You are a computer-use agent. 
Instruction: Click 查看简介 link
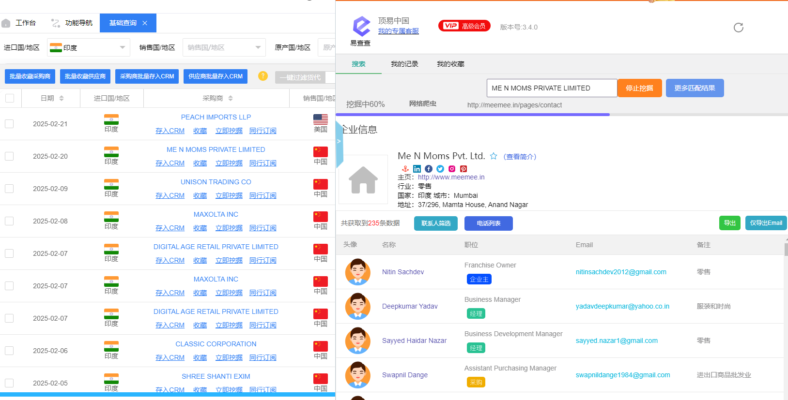pyautogui.click(x=520, y=156)
